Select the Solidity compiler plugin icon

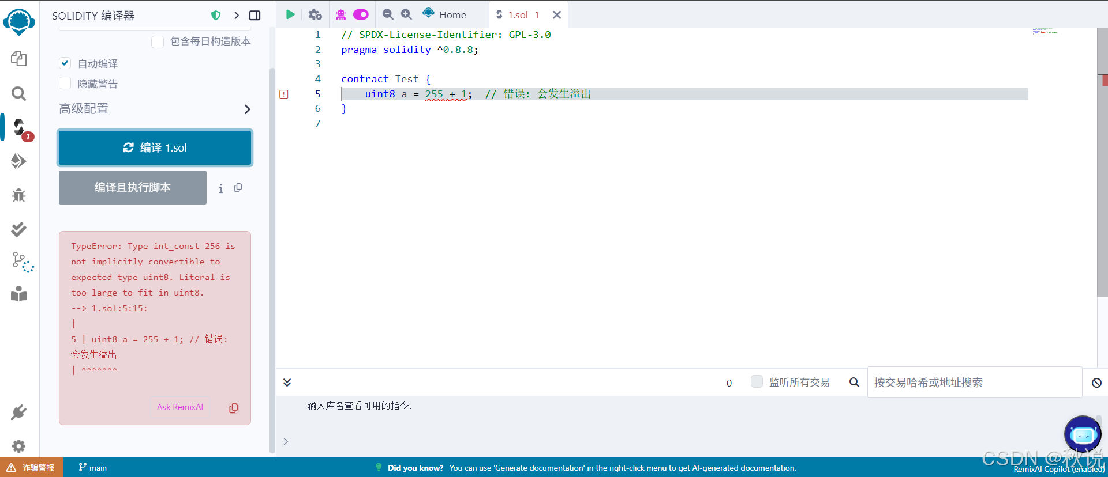(20, 128)
